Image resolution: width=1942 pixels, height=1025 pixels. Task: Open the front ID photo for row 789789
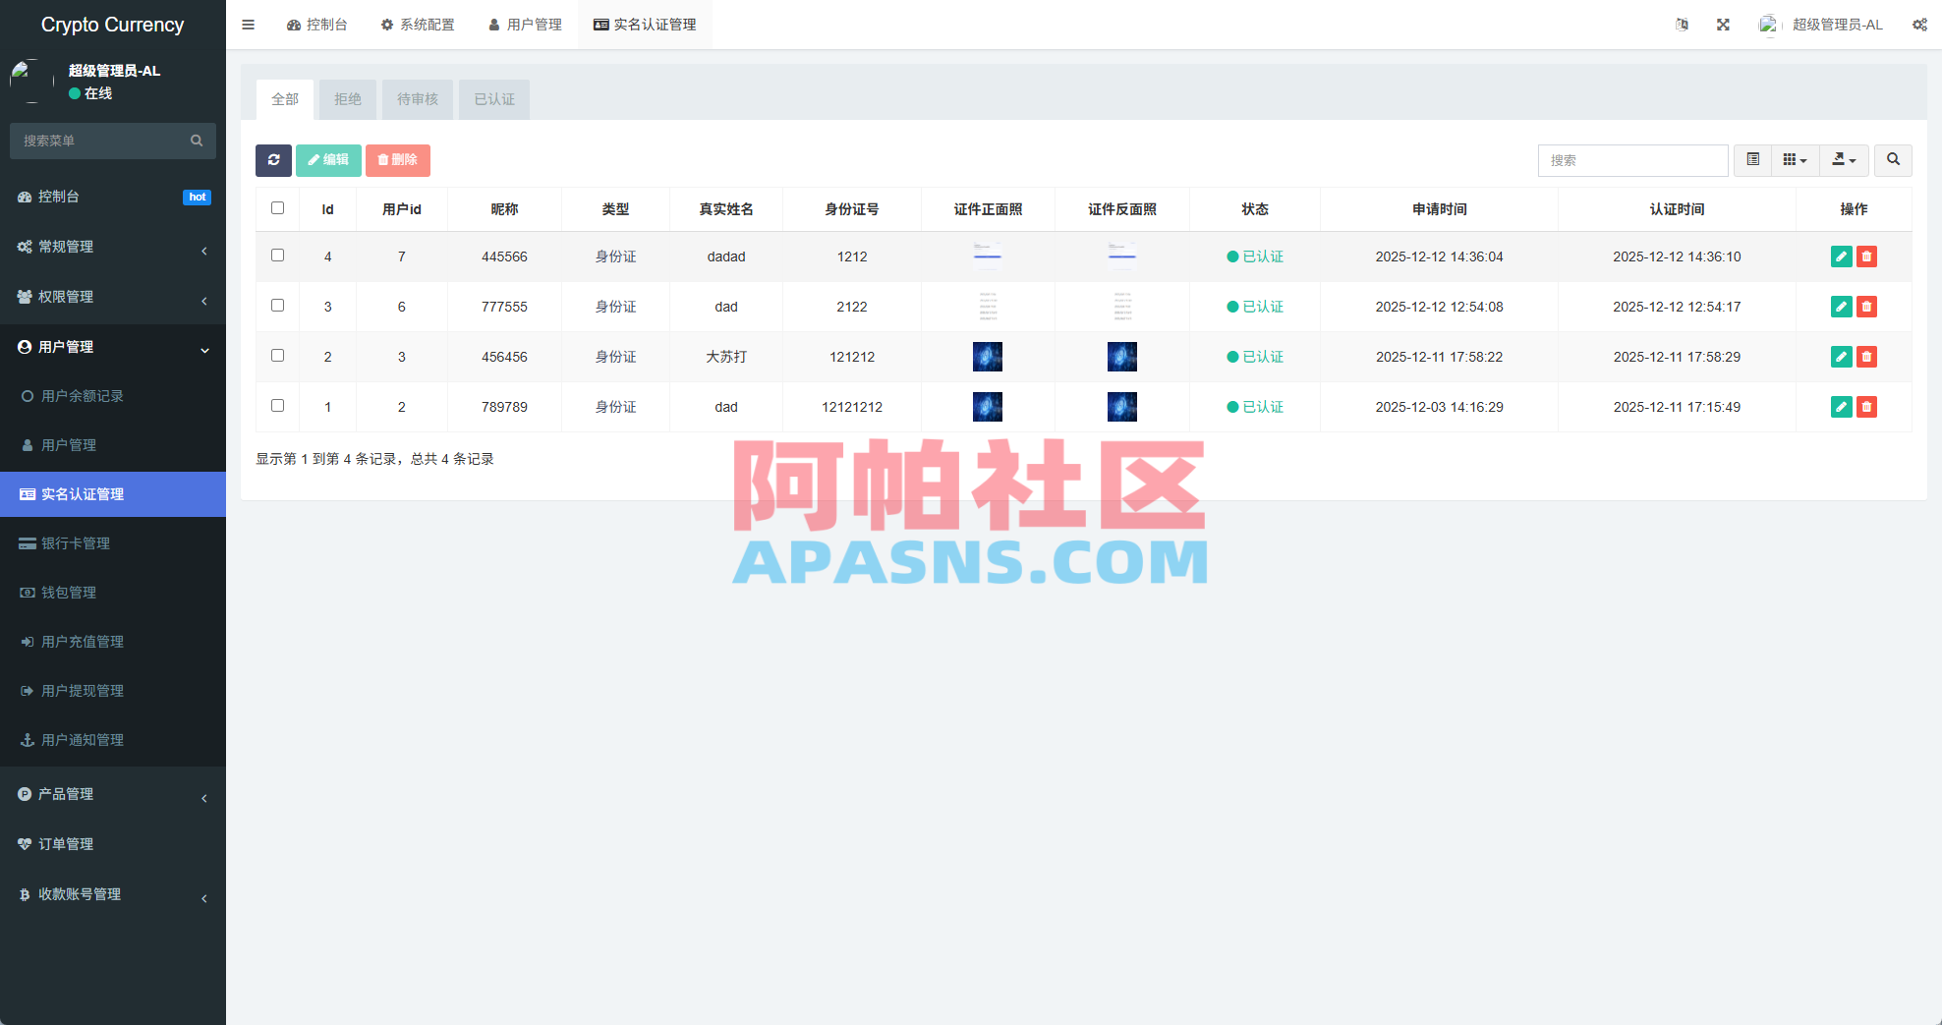click(x=988, y=407)
